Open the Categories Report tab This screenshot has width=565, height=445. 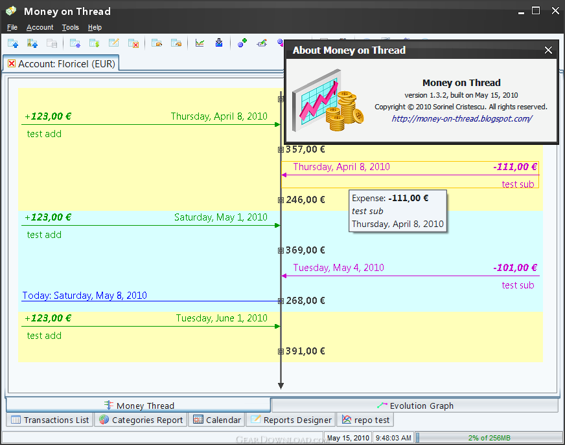tap(141, 420)
